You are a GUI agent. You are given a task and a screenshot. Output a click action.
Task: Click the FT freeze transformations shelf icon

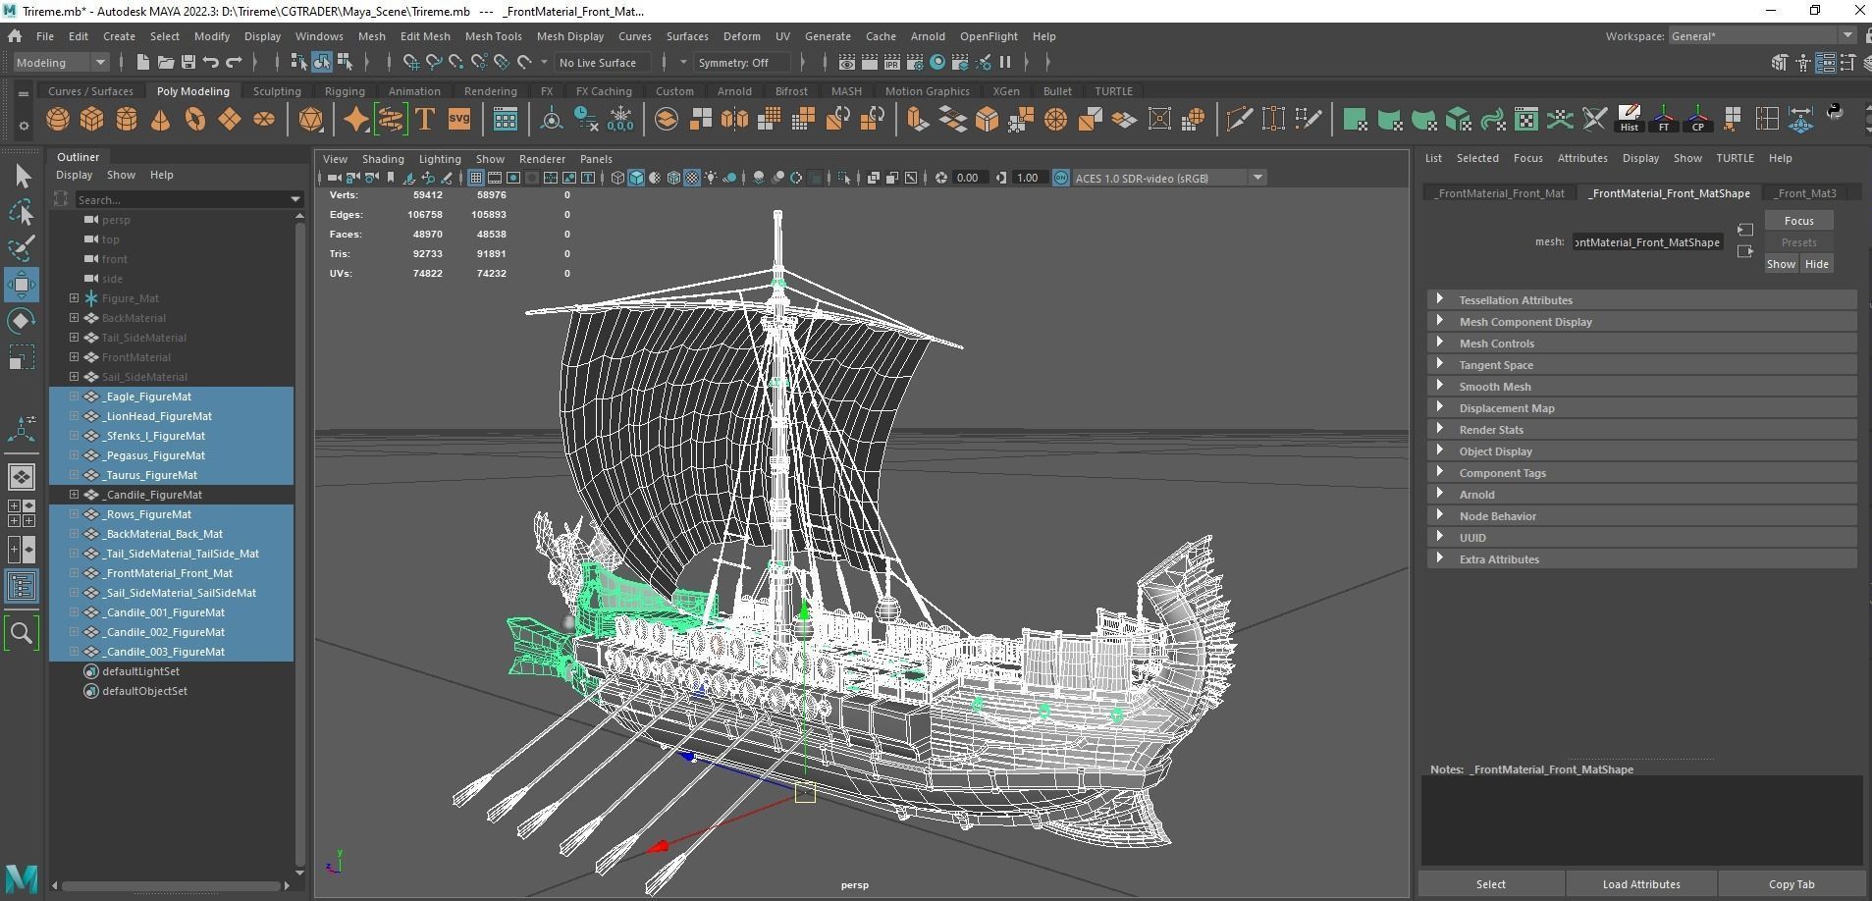[1664, 120]
